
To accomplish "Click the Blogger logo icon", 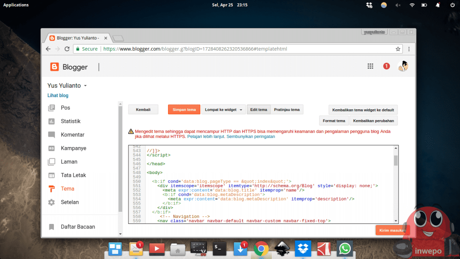I will 54,67.
